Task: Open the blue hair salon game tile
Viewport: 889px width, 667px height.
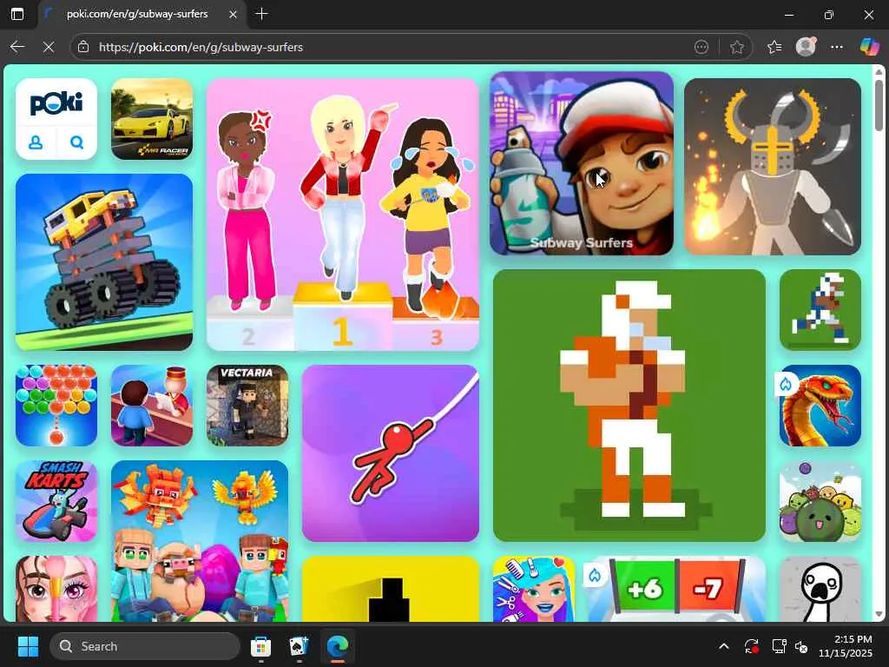Action: (x=534, y=589)
